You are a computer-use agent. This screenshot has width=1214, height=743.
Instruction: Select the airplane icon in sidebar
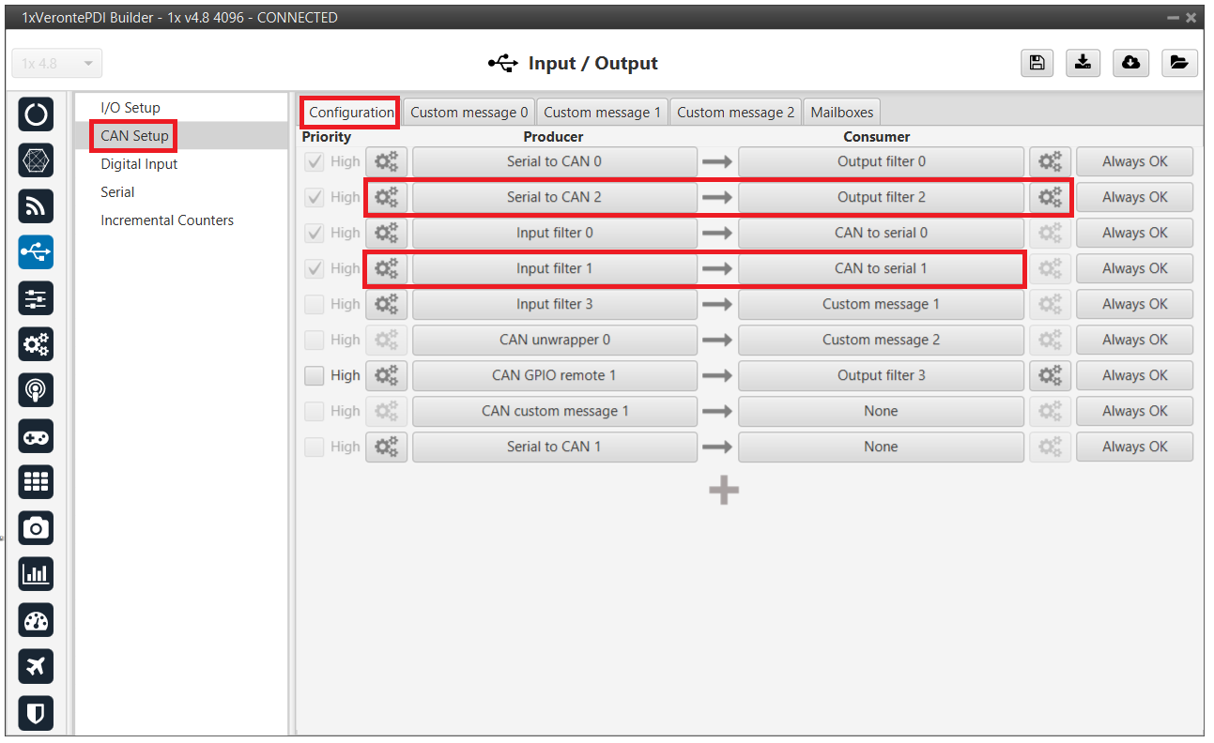click(x=36, y=666)
